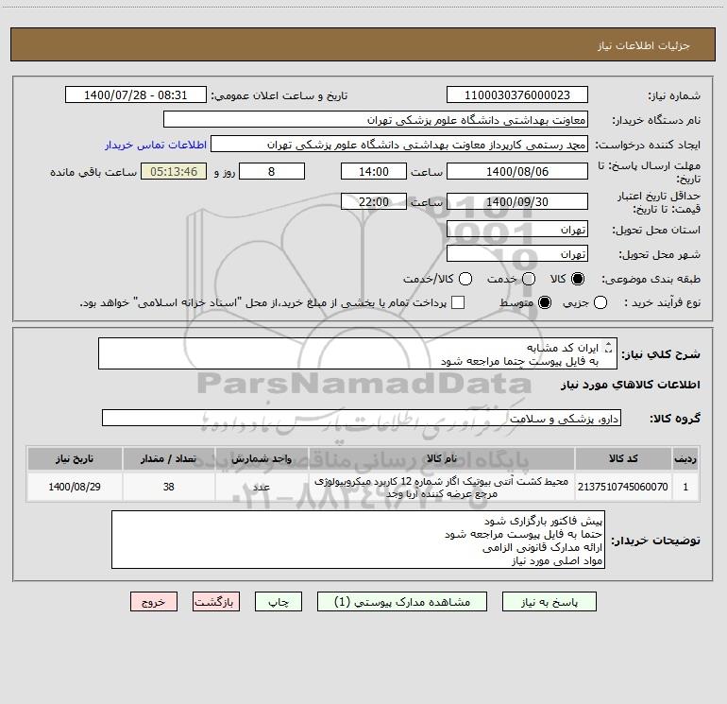Click the واحد شمارش column header
727x704 pixels.
tap(262, 458)
